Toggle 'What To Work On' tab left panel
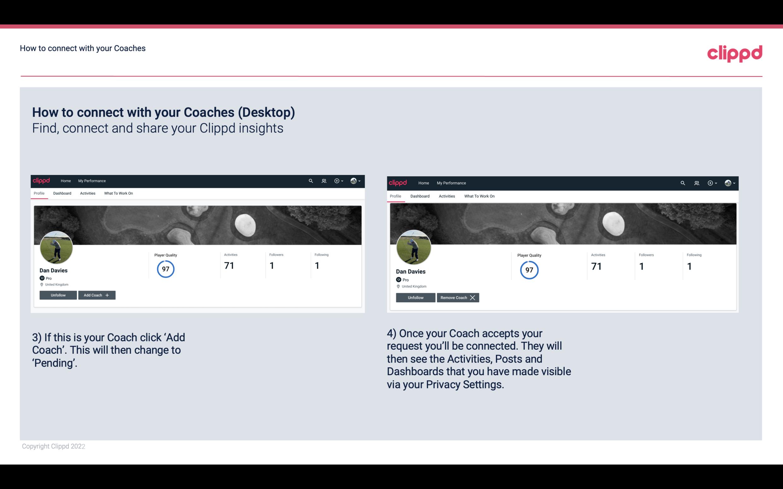The height and width of the screenshot is (489, 783). coord(118,193)
